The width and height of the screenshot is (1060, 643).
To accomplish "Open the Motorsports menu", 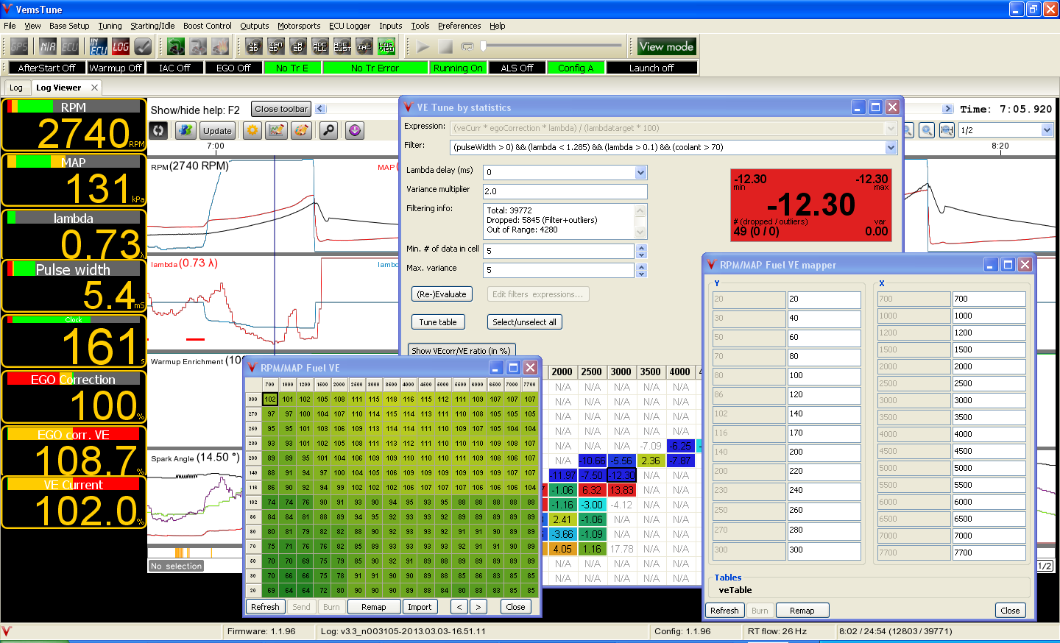I will click(299, 26).
